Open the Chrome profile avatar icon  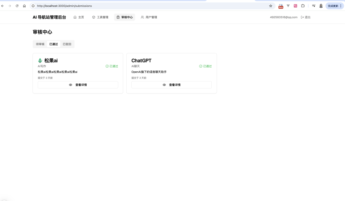coord(321,6)
